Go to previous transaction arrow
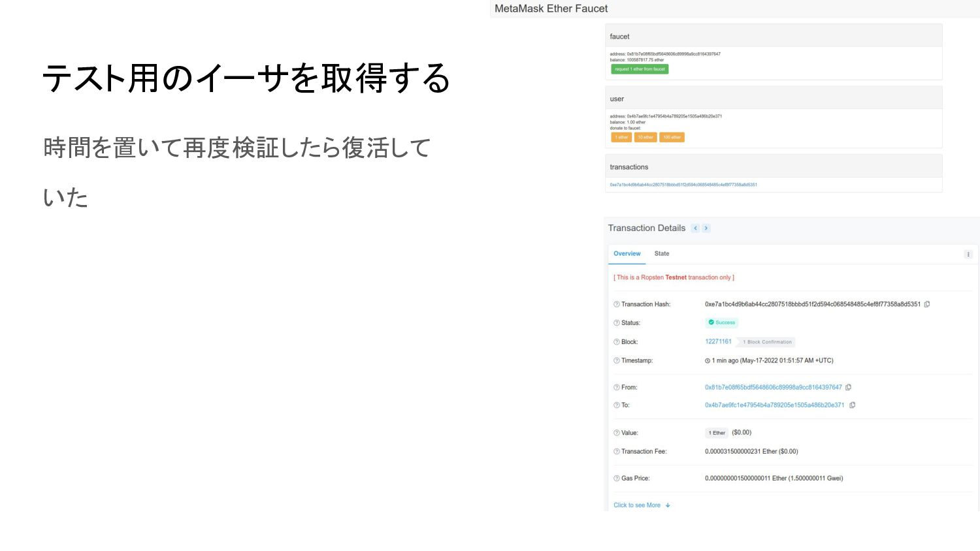This screenshot has height=551, width=980. (x=695, y=228)
